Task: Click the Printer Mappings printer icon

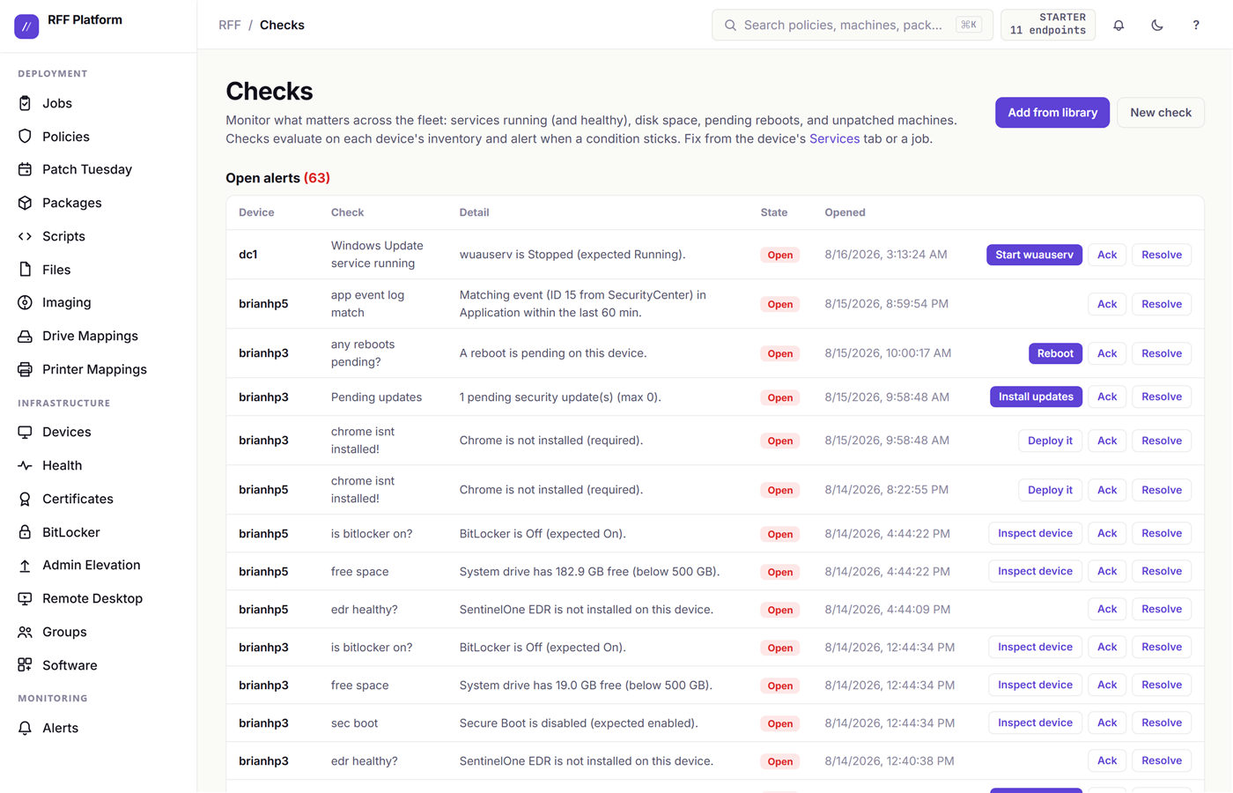Action: point(25,369)
